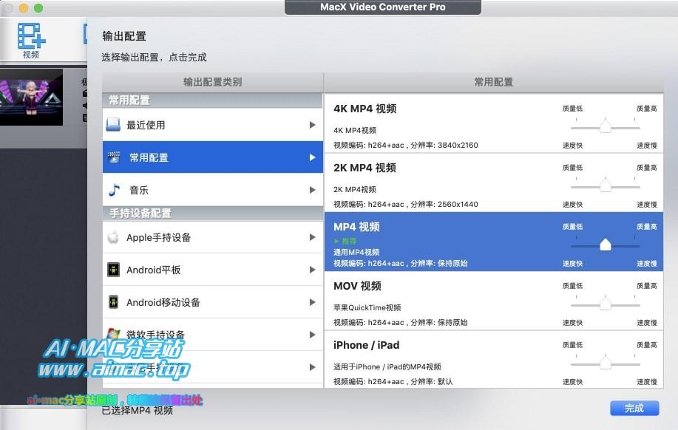Choose the iPhone / iPad profile
Image resolution: width=678 pixels, height=430 pixels.
pos(493,360)
